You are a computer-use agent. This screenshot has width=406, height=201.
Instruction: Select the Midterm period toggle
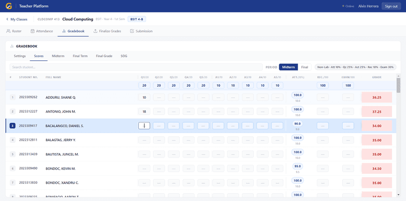coord(289,67)
